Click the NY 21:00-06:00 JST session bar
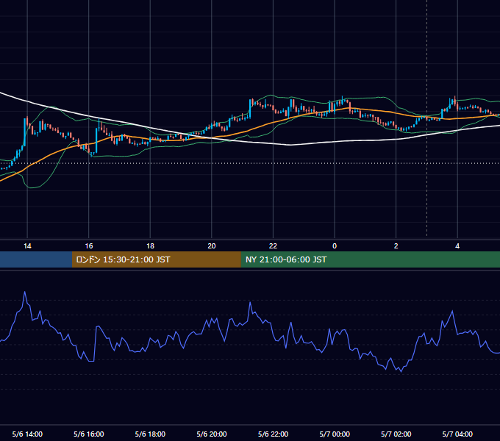Viewport: 500px width, 441px height. pyautogui.click(x=370, y=259)
